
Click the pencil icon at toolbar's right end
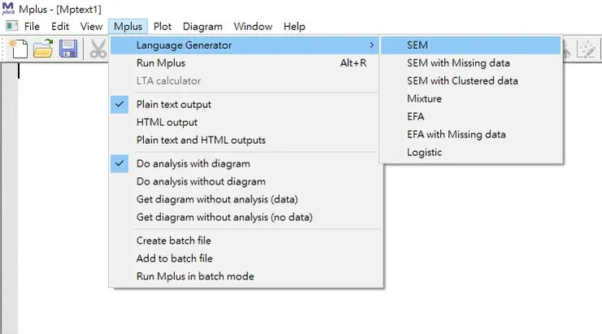click(585, 48)
